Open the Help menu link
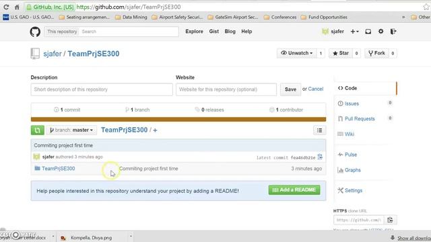This screenshot has height=242, width=431. (246, 32)
